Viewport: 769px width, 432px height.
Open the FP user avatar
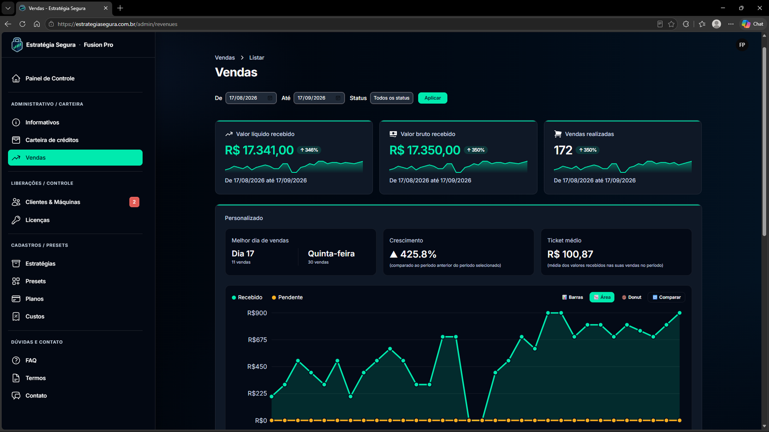[742, 45]
